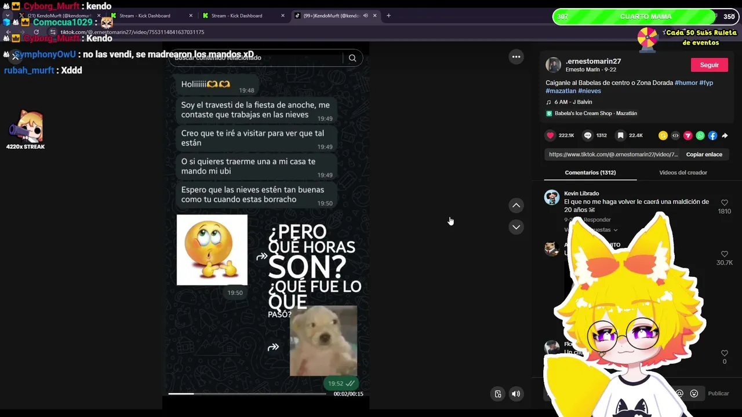Click the video URL text field

point(613,155)
